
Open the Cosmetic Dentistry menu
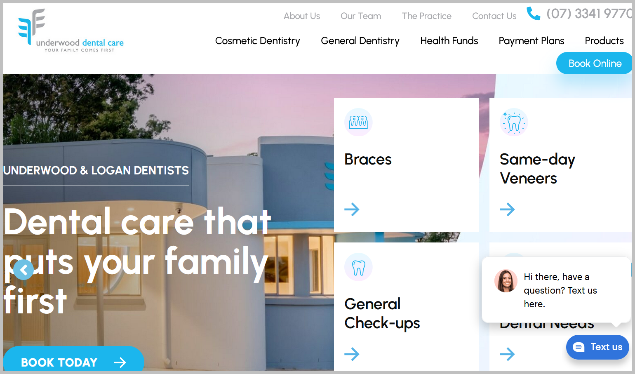pyautogui.click(x=258, y=41)
